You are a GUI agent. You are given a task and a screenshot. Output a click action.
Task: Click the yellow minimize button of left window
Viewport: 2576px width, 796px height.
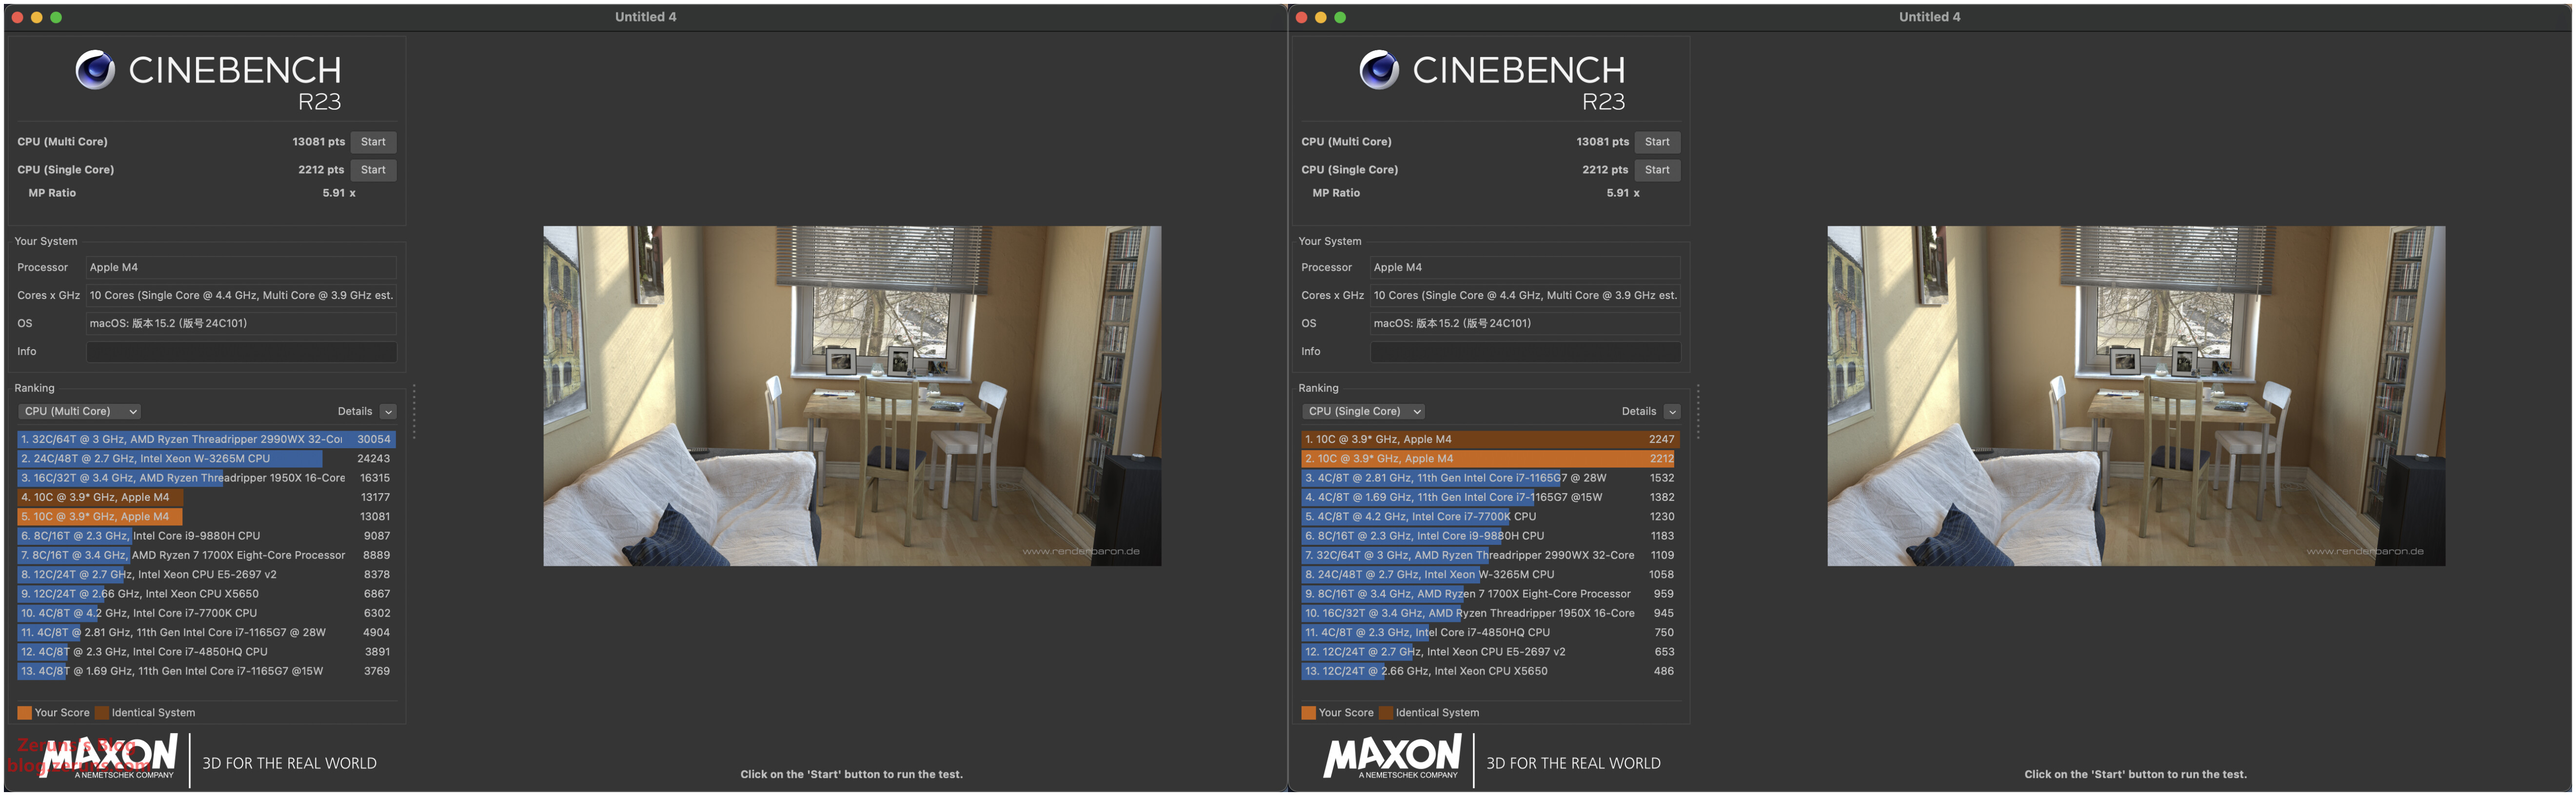coord(37,17)
